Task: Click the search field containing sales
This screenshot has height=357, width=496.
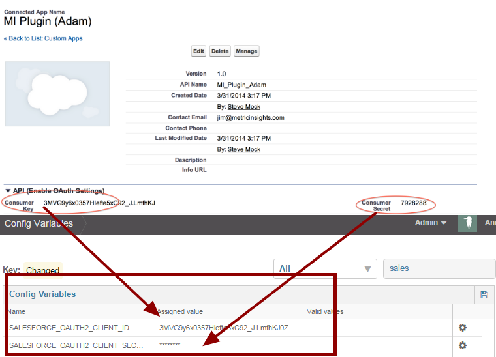Action: [x=439, y=268]
